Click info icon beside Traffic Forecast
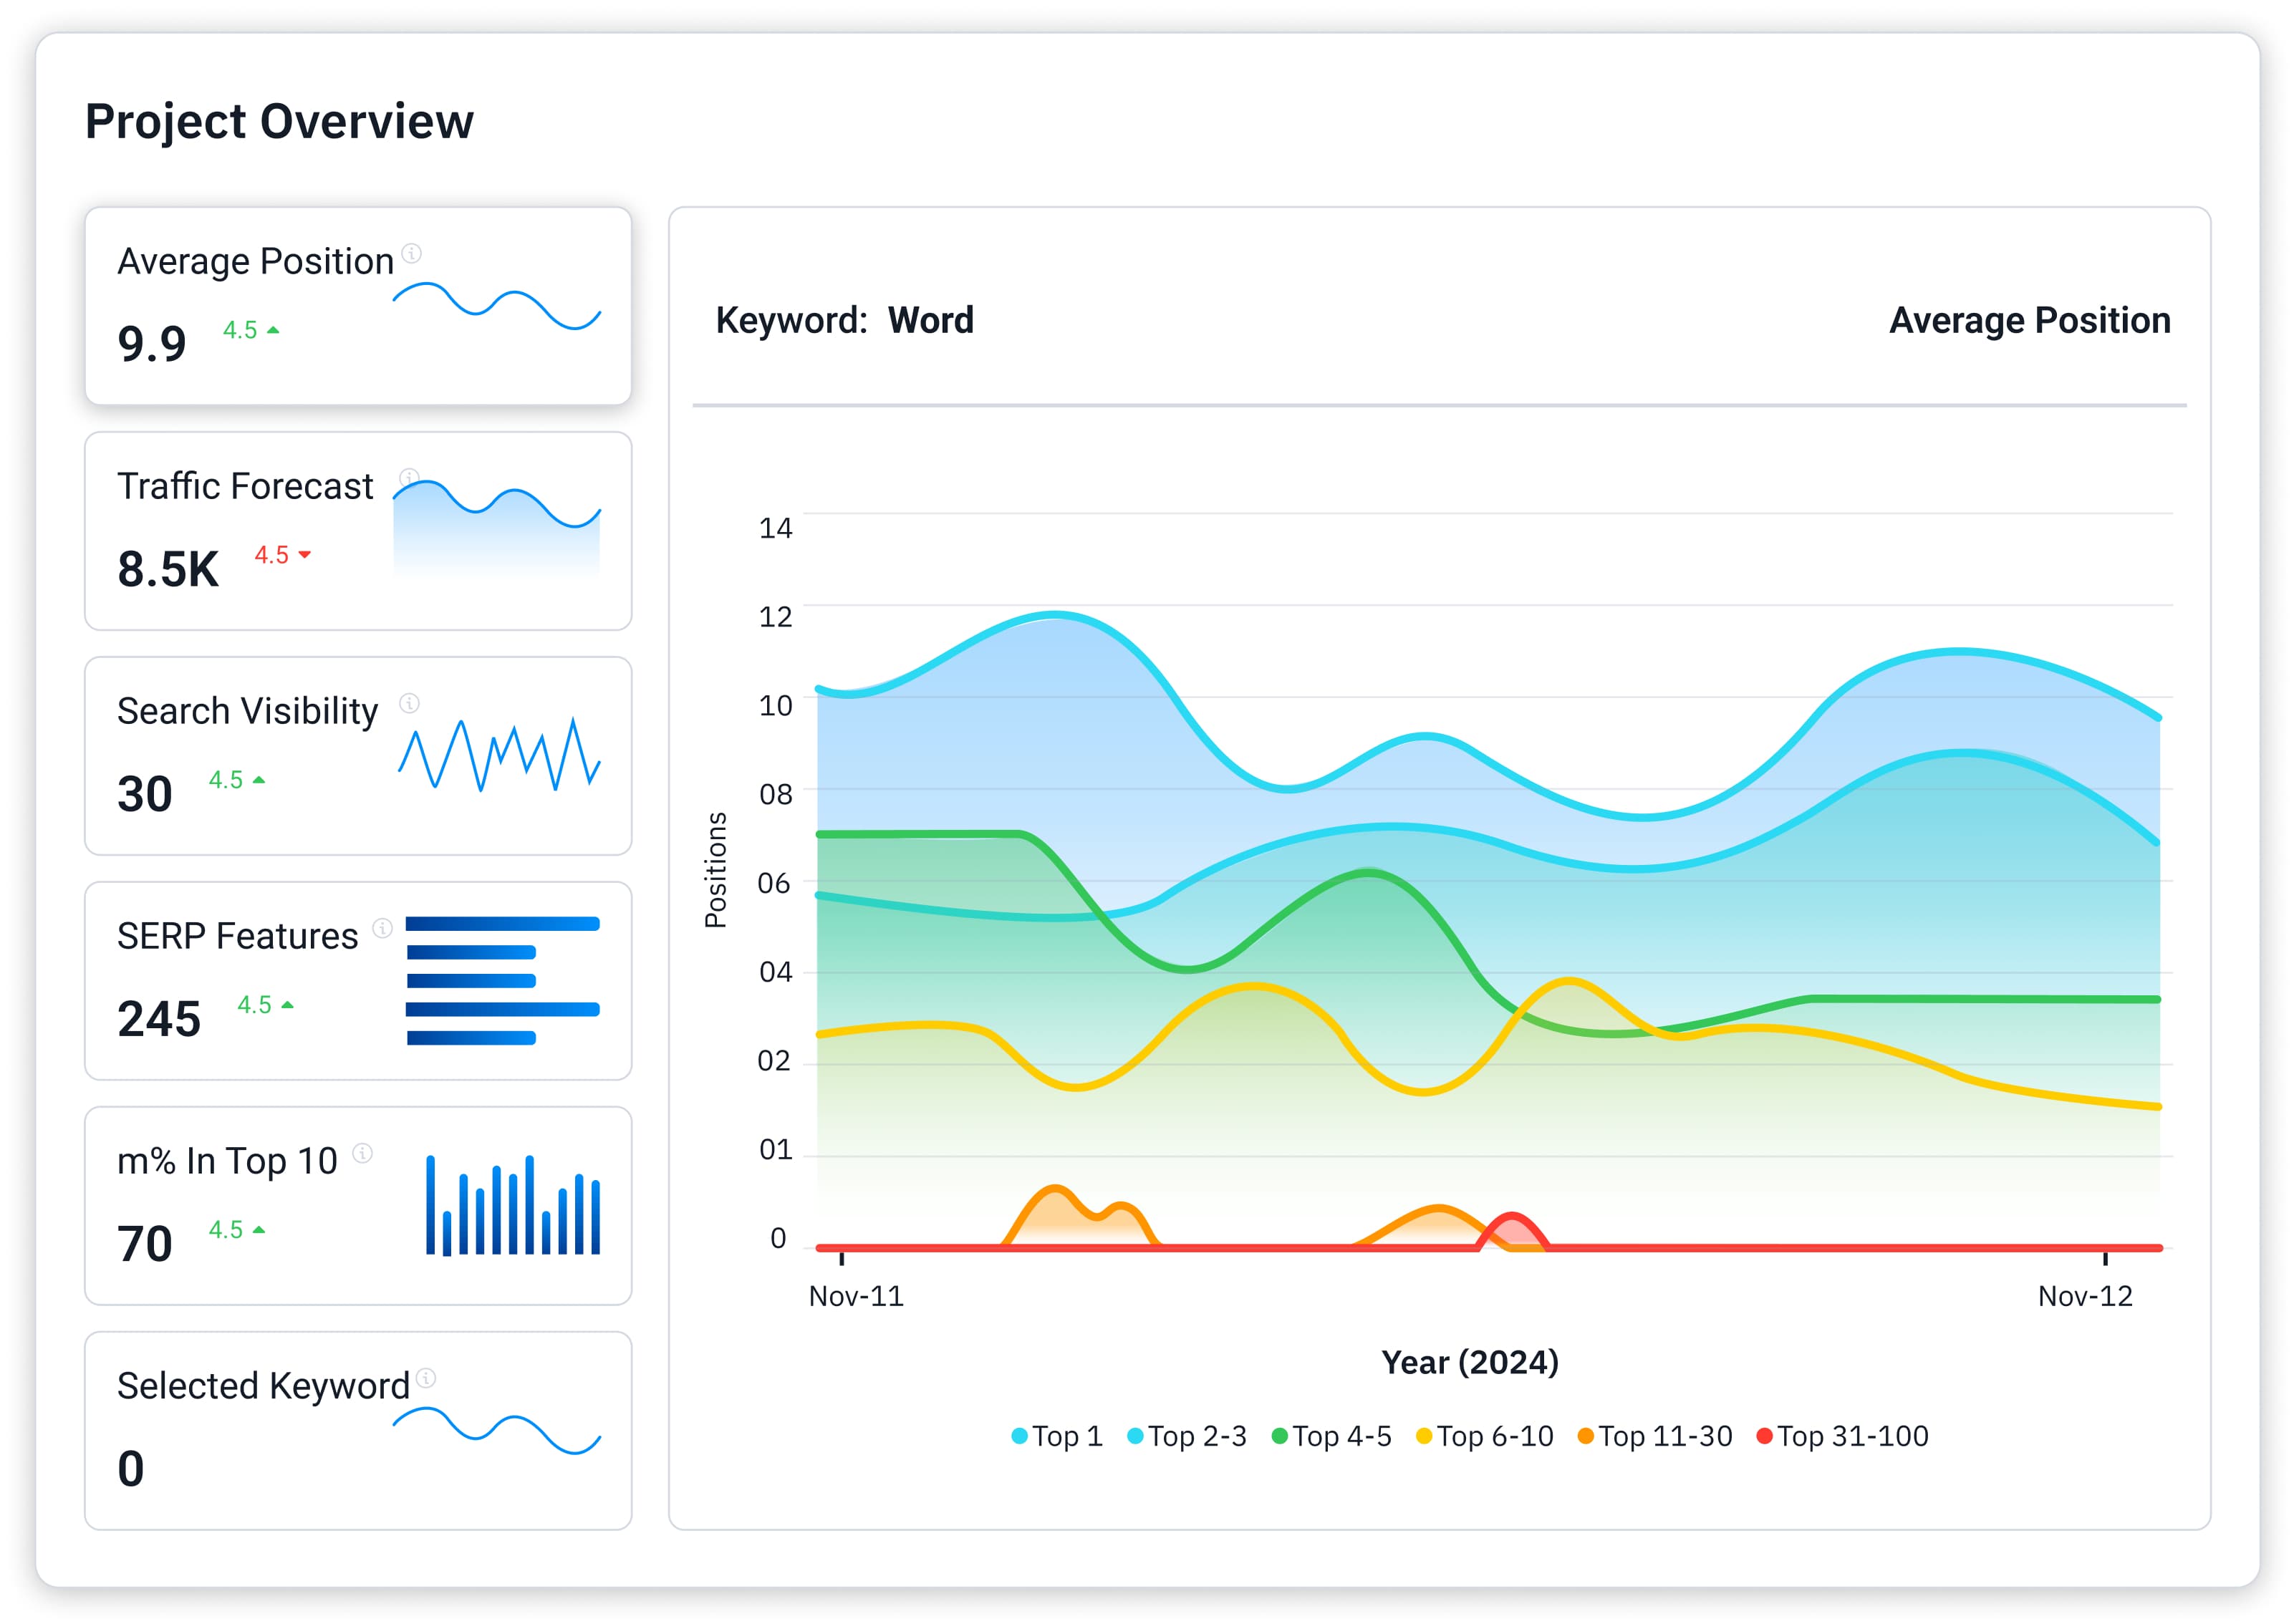This screenshot has height=1624, width=2294. pos(408,477)
